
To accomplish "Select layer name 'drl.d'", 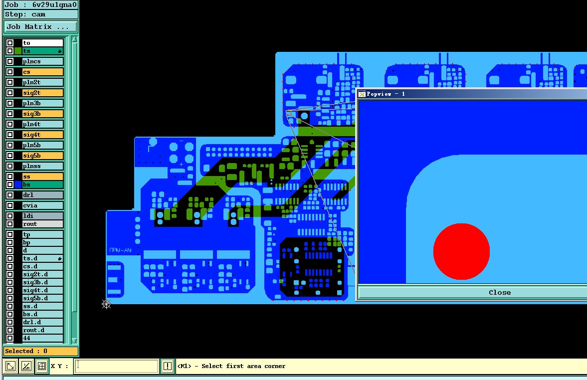I will click(x=43, y=322).
